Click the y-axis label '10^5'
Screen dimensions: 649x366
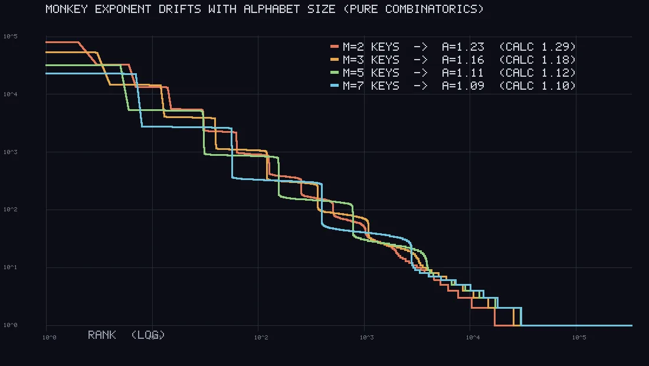tap(11, 37)
